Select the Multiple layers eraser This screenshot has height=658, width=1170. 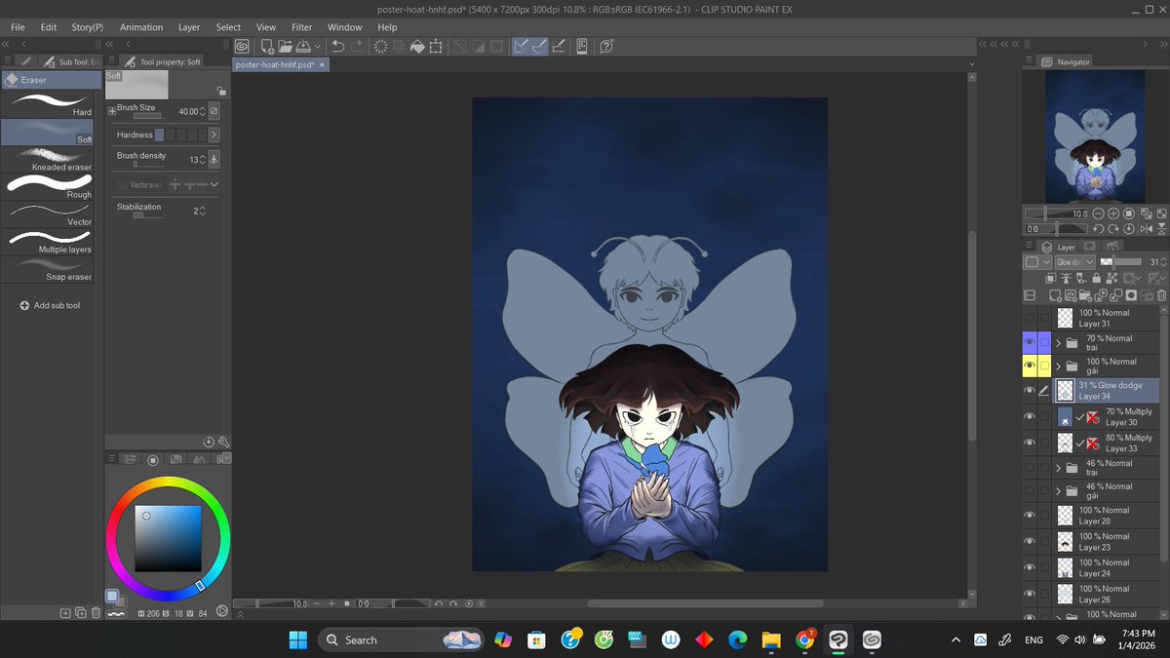49,241
